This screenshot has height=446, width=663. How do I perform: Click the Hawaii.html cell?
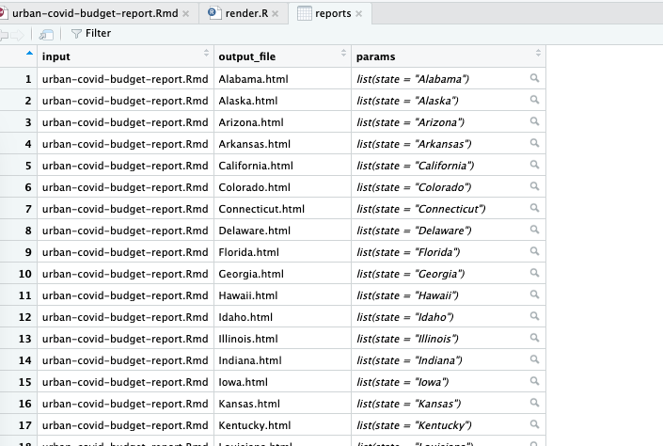(x=282, y=295)
